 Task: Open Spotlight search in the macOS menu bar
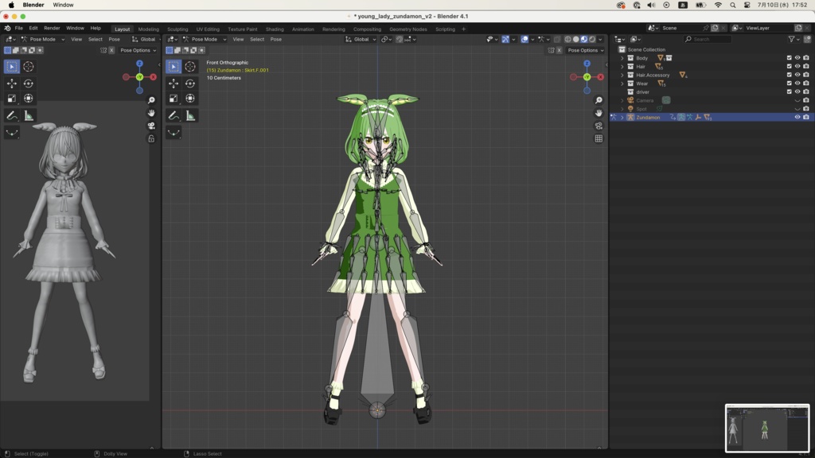coord(732,6)
